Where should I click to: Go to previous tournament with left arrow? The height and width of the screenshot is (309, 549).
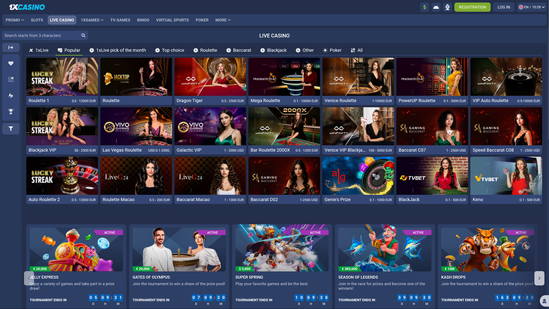point(29,278)
